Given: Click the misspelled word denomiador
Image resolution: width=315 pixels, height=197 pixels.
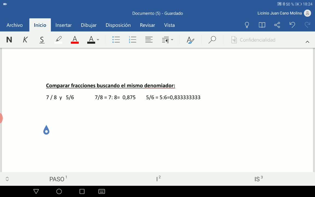Looking at the screenshot, I should tap(160, 86).
